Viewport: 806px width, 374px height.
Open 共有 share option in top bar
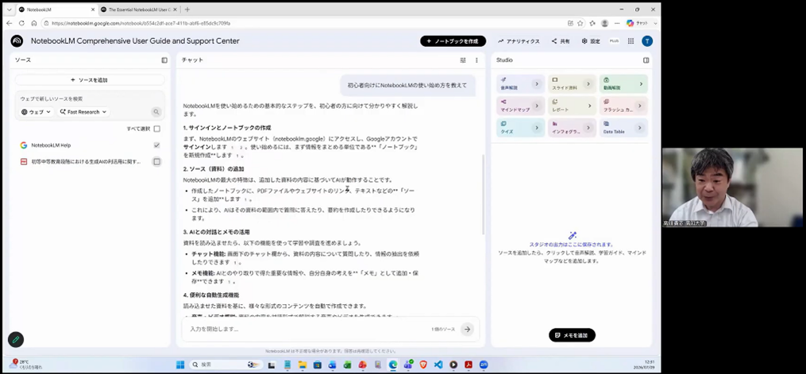[x=561, y=41]
